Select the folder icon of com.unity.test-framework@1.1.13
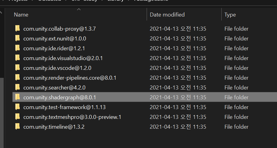The image size is (277, 148). pyautogui.click(x=18, y=107)
